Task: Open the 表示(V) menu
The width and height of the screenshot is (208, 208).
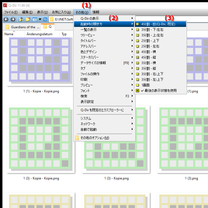Action: pyautogui.click(x=42, y=12)
